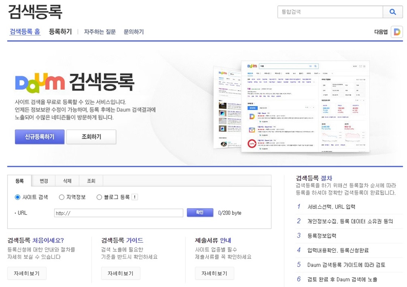The height and width of the screenshot is (287, 407).
Task: Click the Daum 검색등록 logo
Action: click(x=75, y=82)
